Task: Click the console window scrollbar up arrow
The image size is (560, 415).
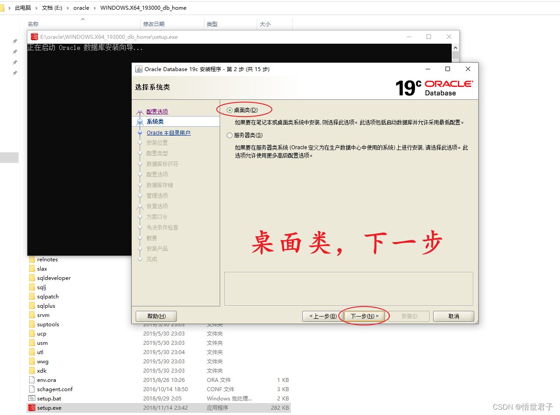Action: pos(455,47)
